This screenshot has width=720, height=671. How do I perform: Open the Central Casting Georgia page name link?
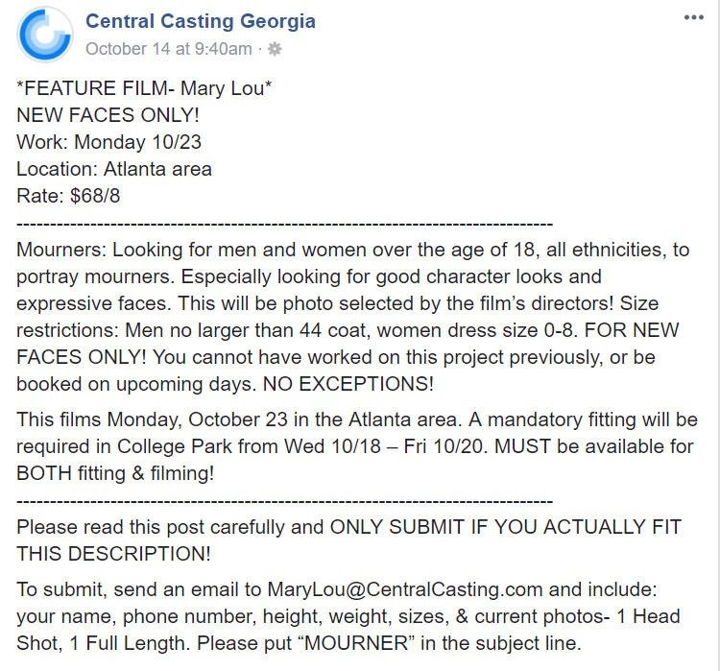(200, 21)
